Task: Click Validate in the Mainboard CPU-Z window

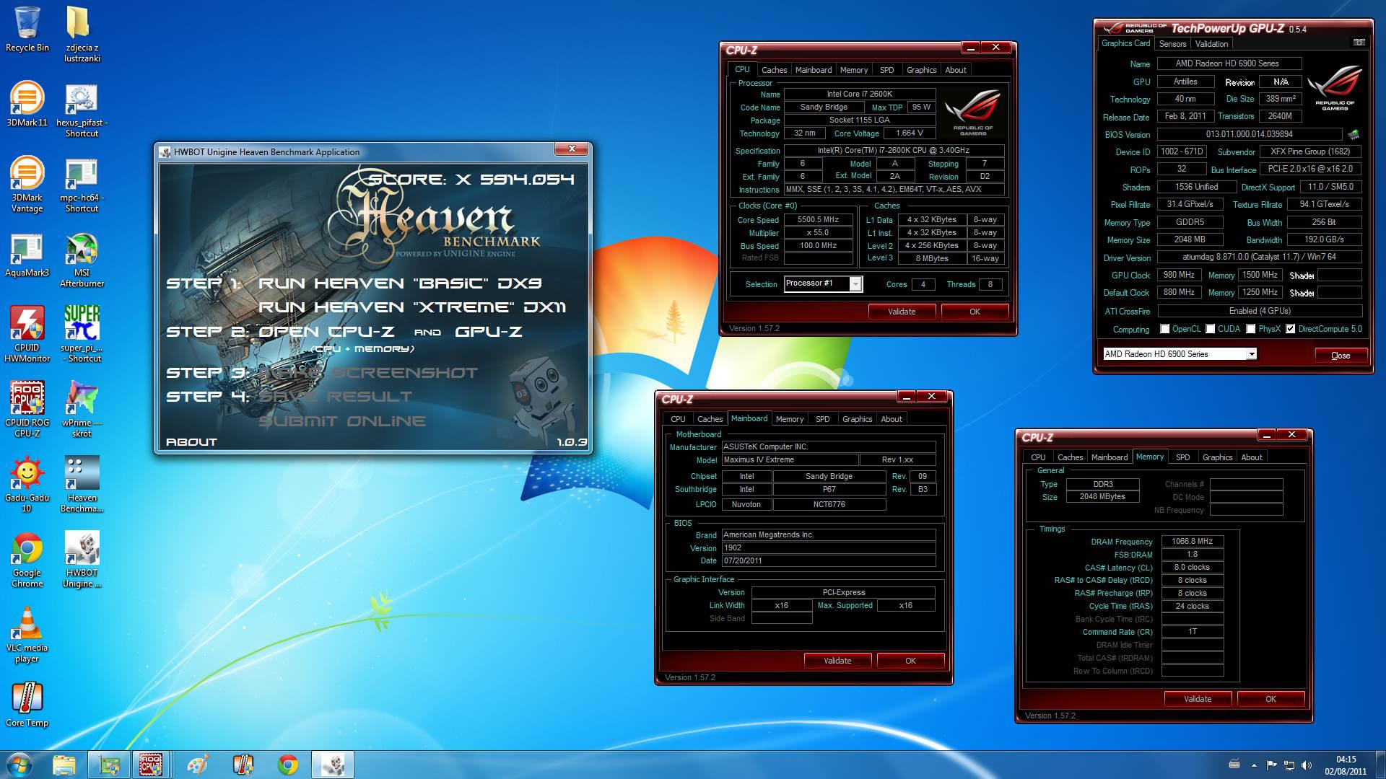Action: coord(837,661)
